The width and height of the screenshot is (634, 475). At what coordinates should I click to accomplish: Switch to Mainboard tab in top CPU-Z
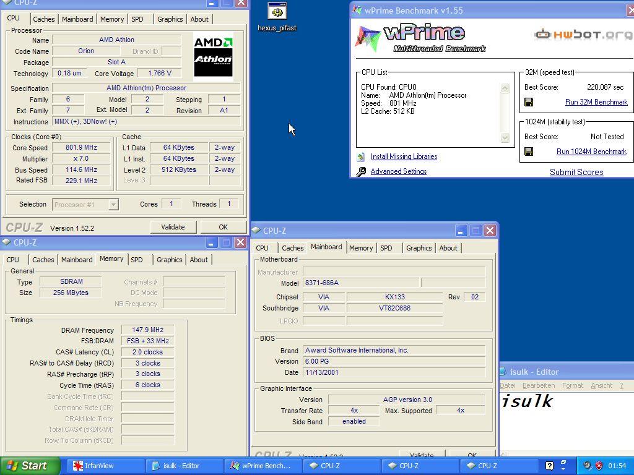coord(77,19)
